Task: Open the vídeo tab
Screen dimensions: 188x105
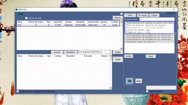Action: (x=130, y=15)
